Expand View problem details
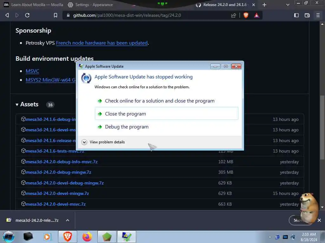 103,142
